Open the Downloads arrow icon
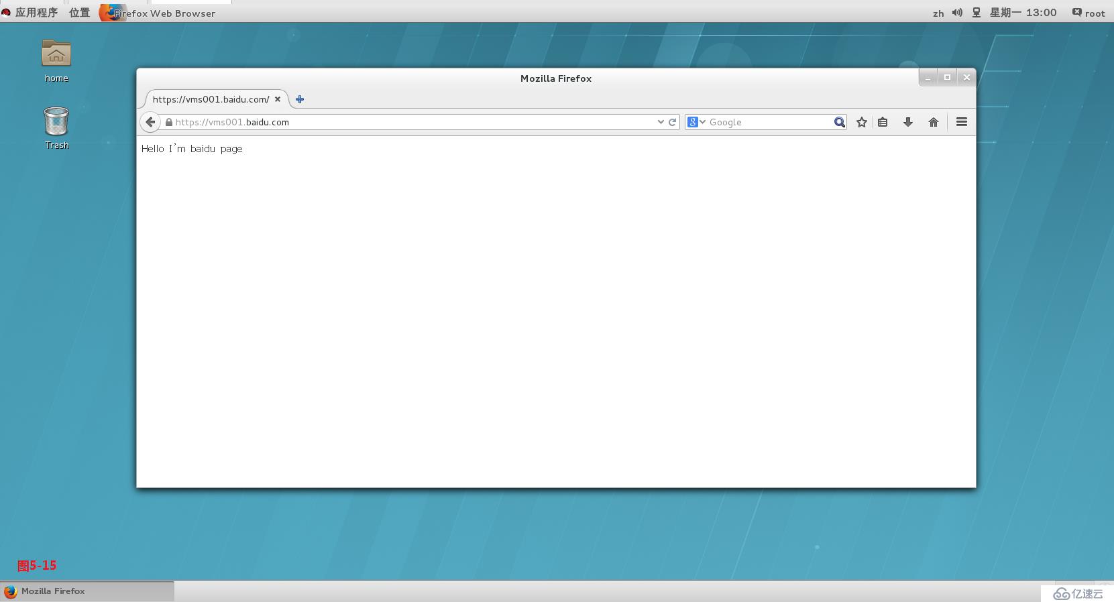Screen dimensions: 1114x602 coord(908,122)
